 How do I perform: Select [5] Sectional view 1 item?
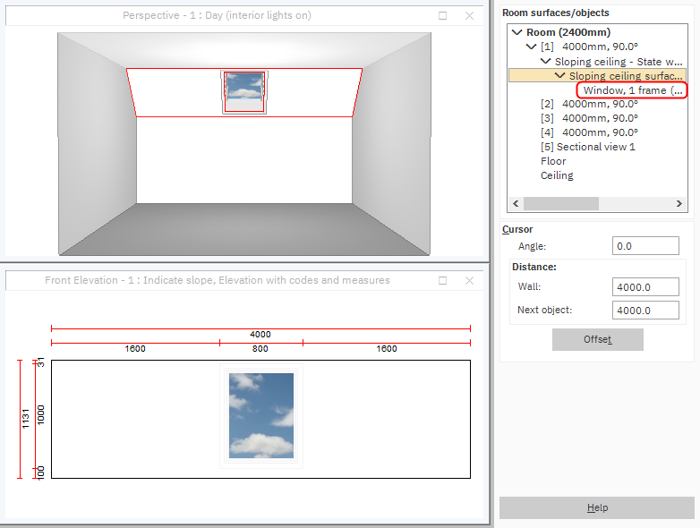point(587,147)
